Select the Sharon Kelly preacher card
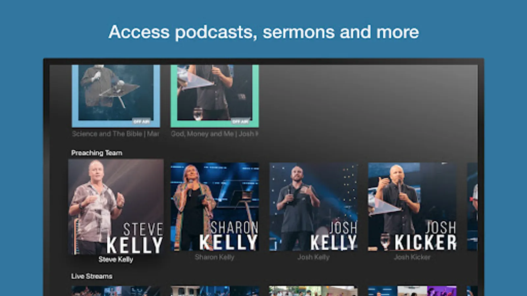 point(215,207)
